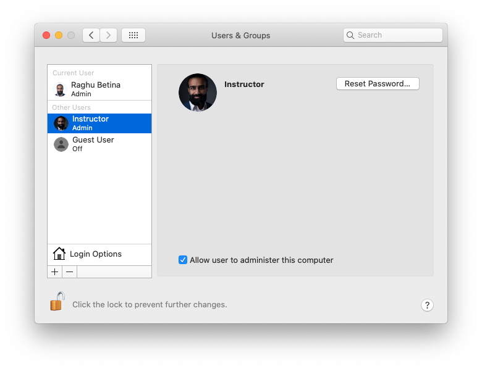Uncheck Allow user to administer this computer
Screen dimensions: 482x369
click(183, 260)
